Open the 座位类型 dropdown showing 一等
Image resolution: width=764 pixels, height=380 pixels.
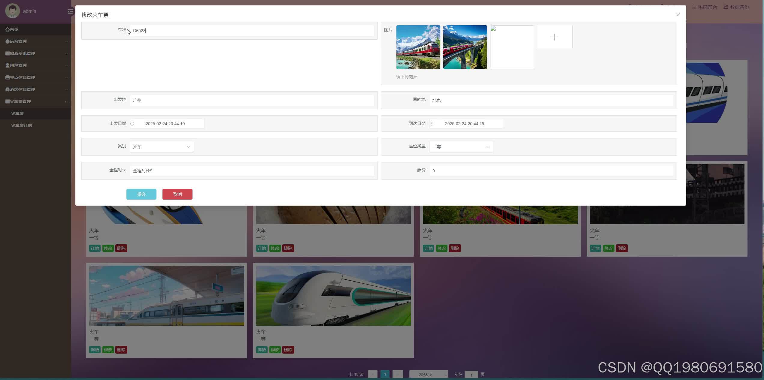[461, 147]
